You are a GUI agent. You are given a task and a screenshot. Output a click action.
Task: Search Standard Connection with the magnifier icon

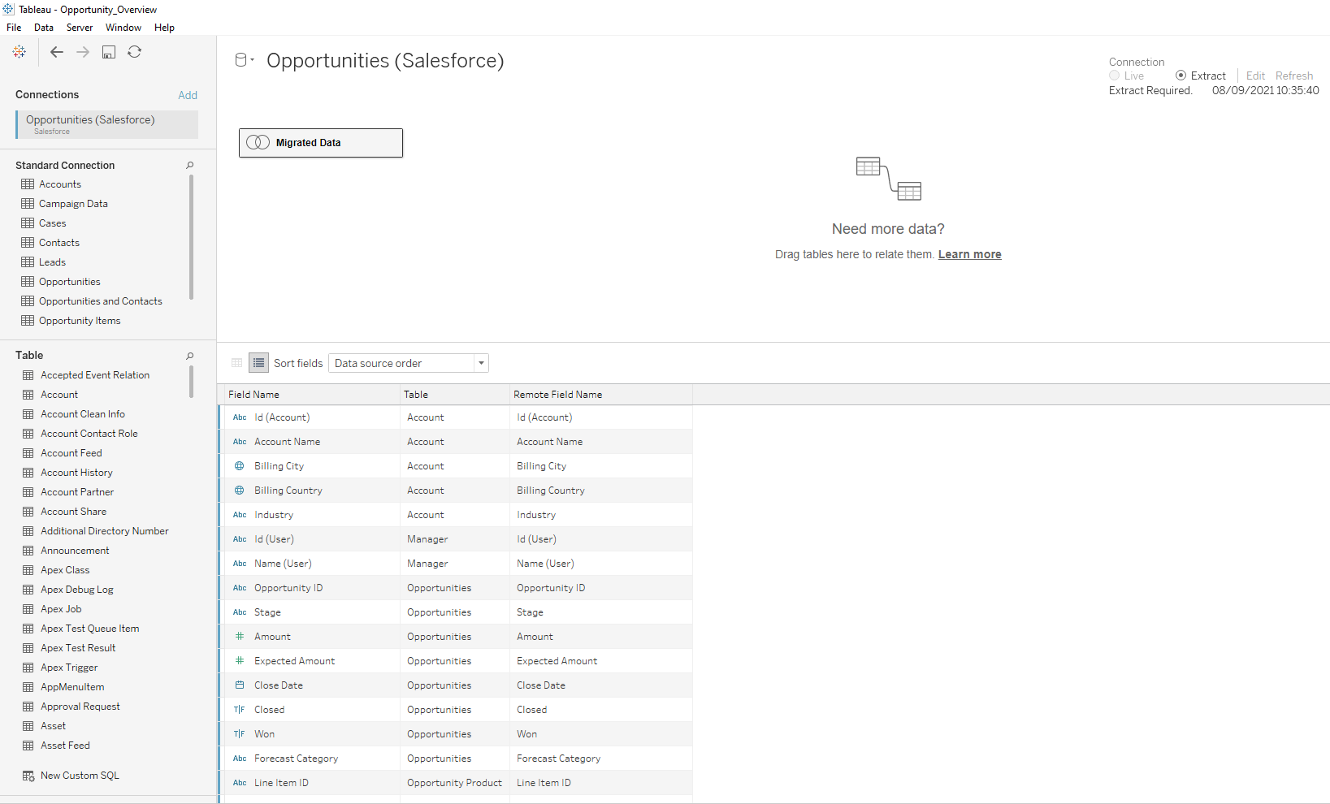pyautogui.click(x=190, y=165)
